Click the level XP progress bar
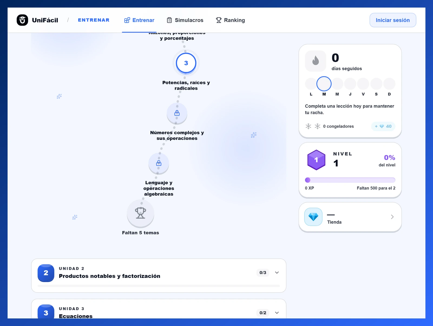This screenshot has width=433, height=326. click(x=350, y=180)
